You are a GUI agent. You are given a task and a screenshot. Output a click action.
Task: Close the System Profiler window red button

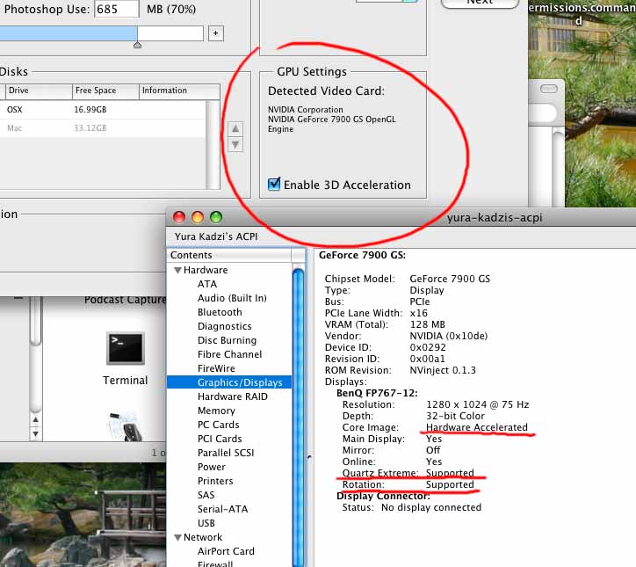179,217
